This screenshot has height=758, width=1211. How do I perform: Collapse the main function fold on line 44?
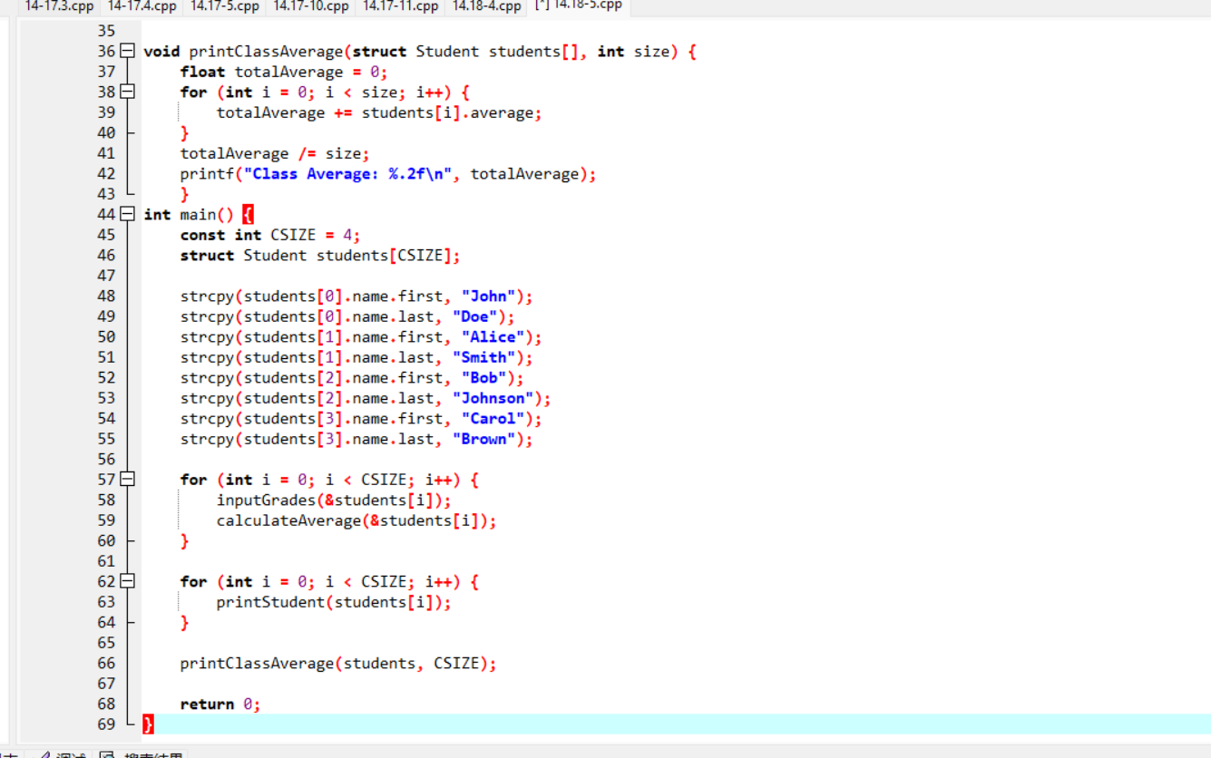[x=128, y=215]
